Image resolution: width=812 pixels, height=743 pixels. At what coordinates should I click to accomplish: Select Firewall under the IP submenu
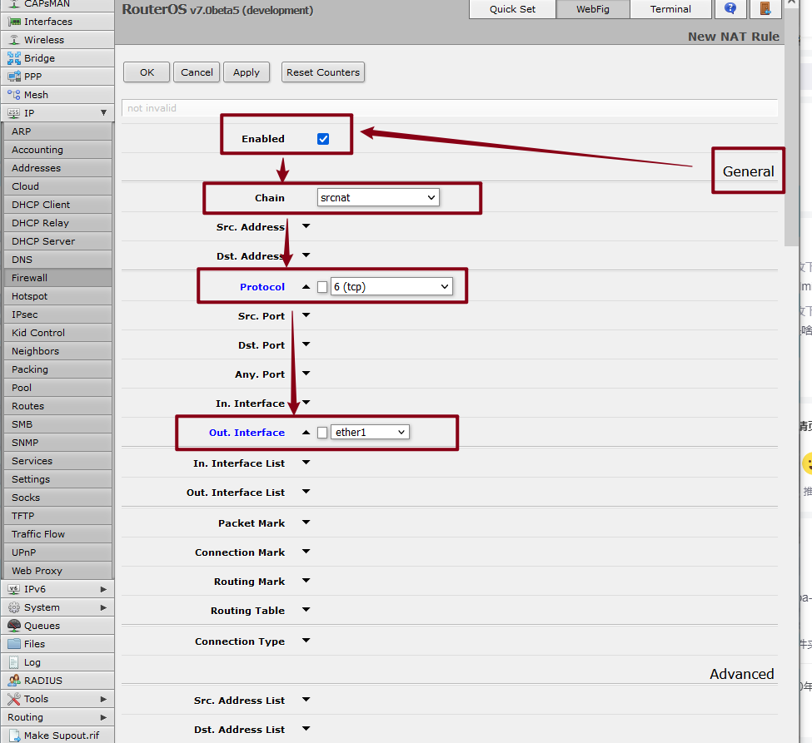(x=30, y=278)
